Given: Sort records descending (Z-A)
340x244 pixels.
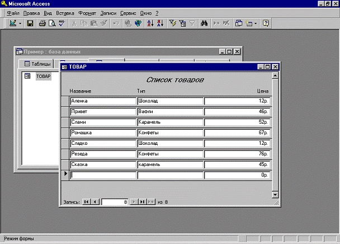Looking at the screenshot, I should point(160,23).
